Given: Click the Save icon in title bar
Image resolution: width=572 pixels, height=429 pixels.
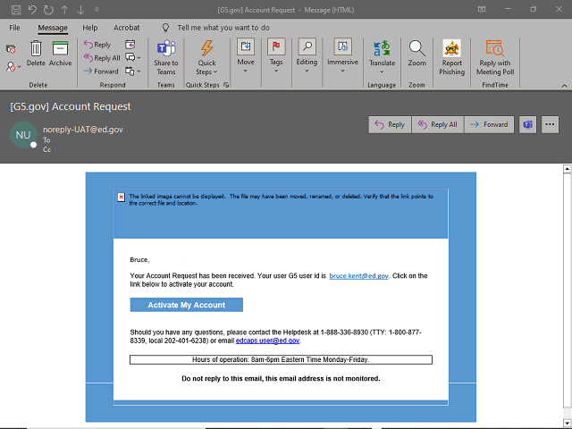Looking at the screenshot, I should tap(16, 9).
